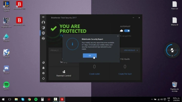Close the Bitdefender Security Report dialog

118,36
